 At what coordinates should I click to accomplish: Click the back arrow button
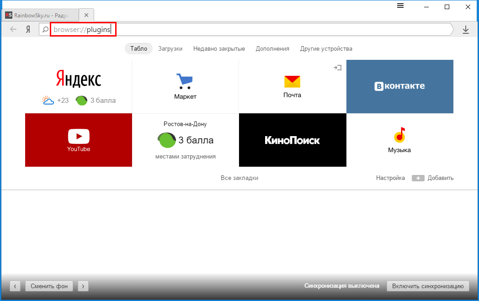click(x=13, y=29)
